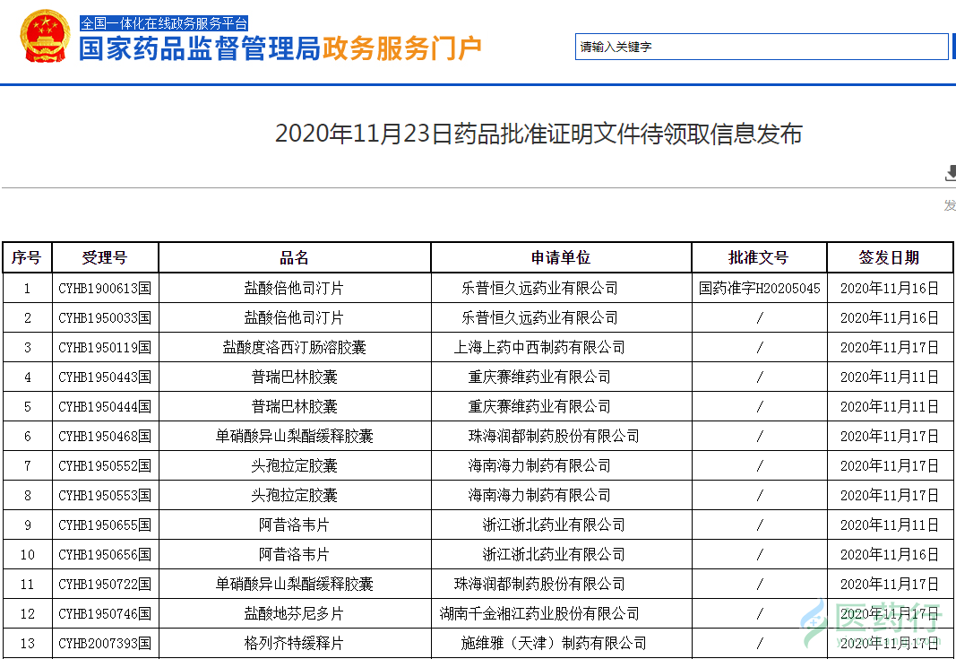Click the 品名 column header
This screenshot has height=659, width=956.
pyautogui.click(x=295, y=257)
